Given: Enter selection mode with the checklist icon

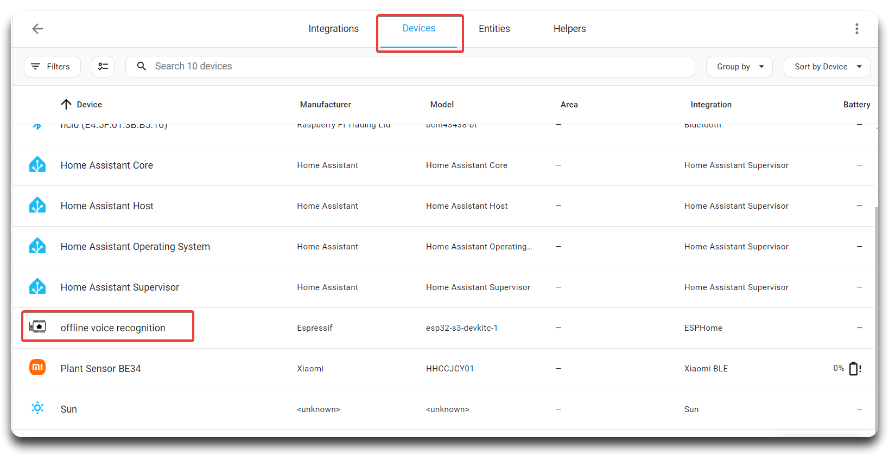Looking at the screenshot, I should [103, 67].
